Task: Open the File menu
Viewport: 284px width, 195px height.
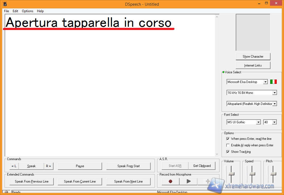Action: pos(6,11)
